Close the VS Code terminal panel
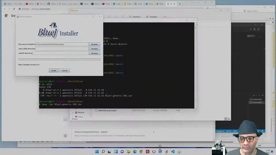 263,95
